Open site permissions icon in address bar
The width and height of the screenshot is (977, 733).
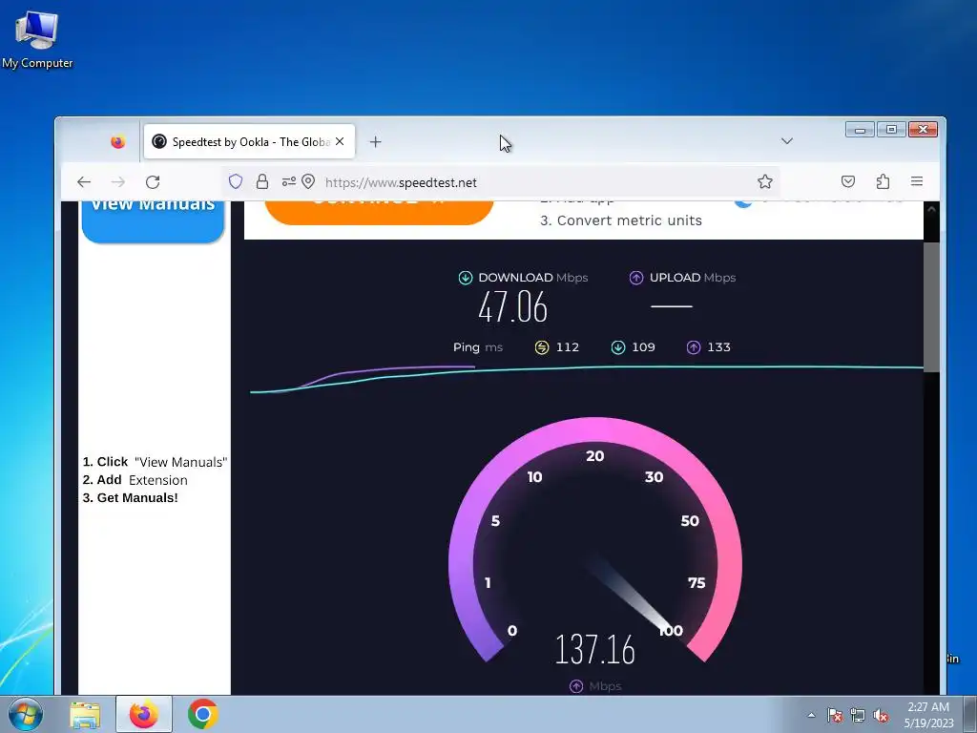pyautogui.click(x=288, y=181)
